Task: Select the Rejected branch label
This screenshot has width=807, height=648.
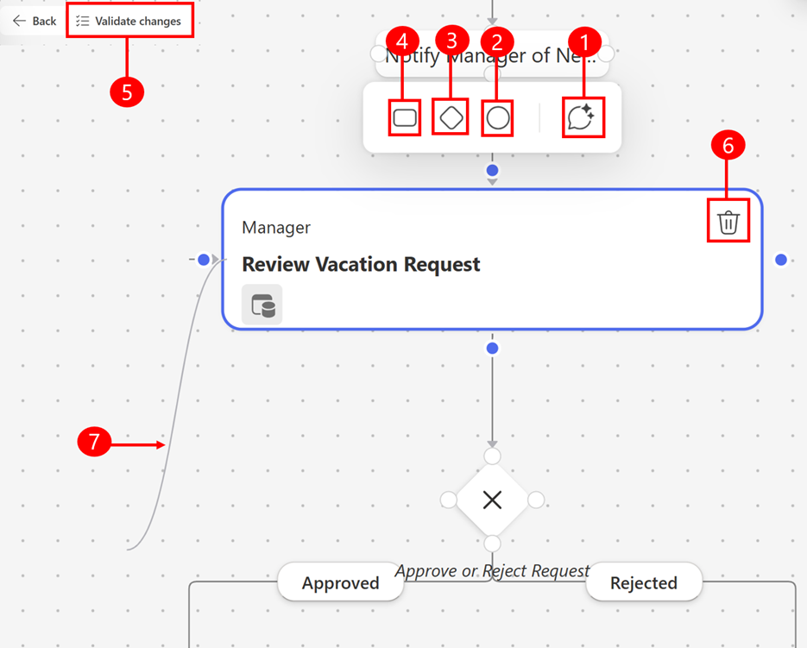Action: coord(643,582)
